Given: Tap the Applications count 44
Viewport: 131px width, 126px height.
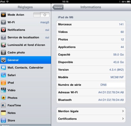Looking at the screenshot, I should 122,47.
